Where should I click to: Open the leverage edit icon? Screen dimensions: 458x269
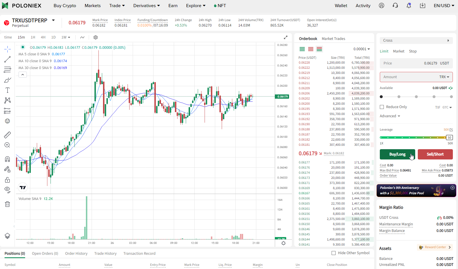pyautogui.click(x=451, y=130)
